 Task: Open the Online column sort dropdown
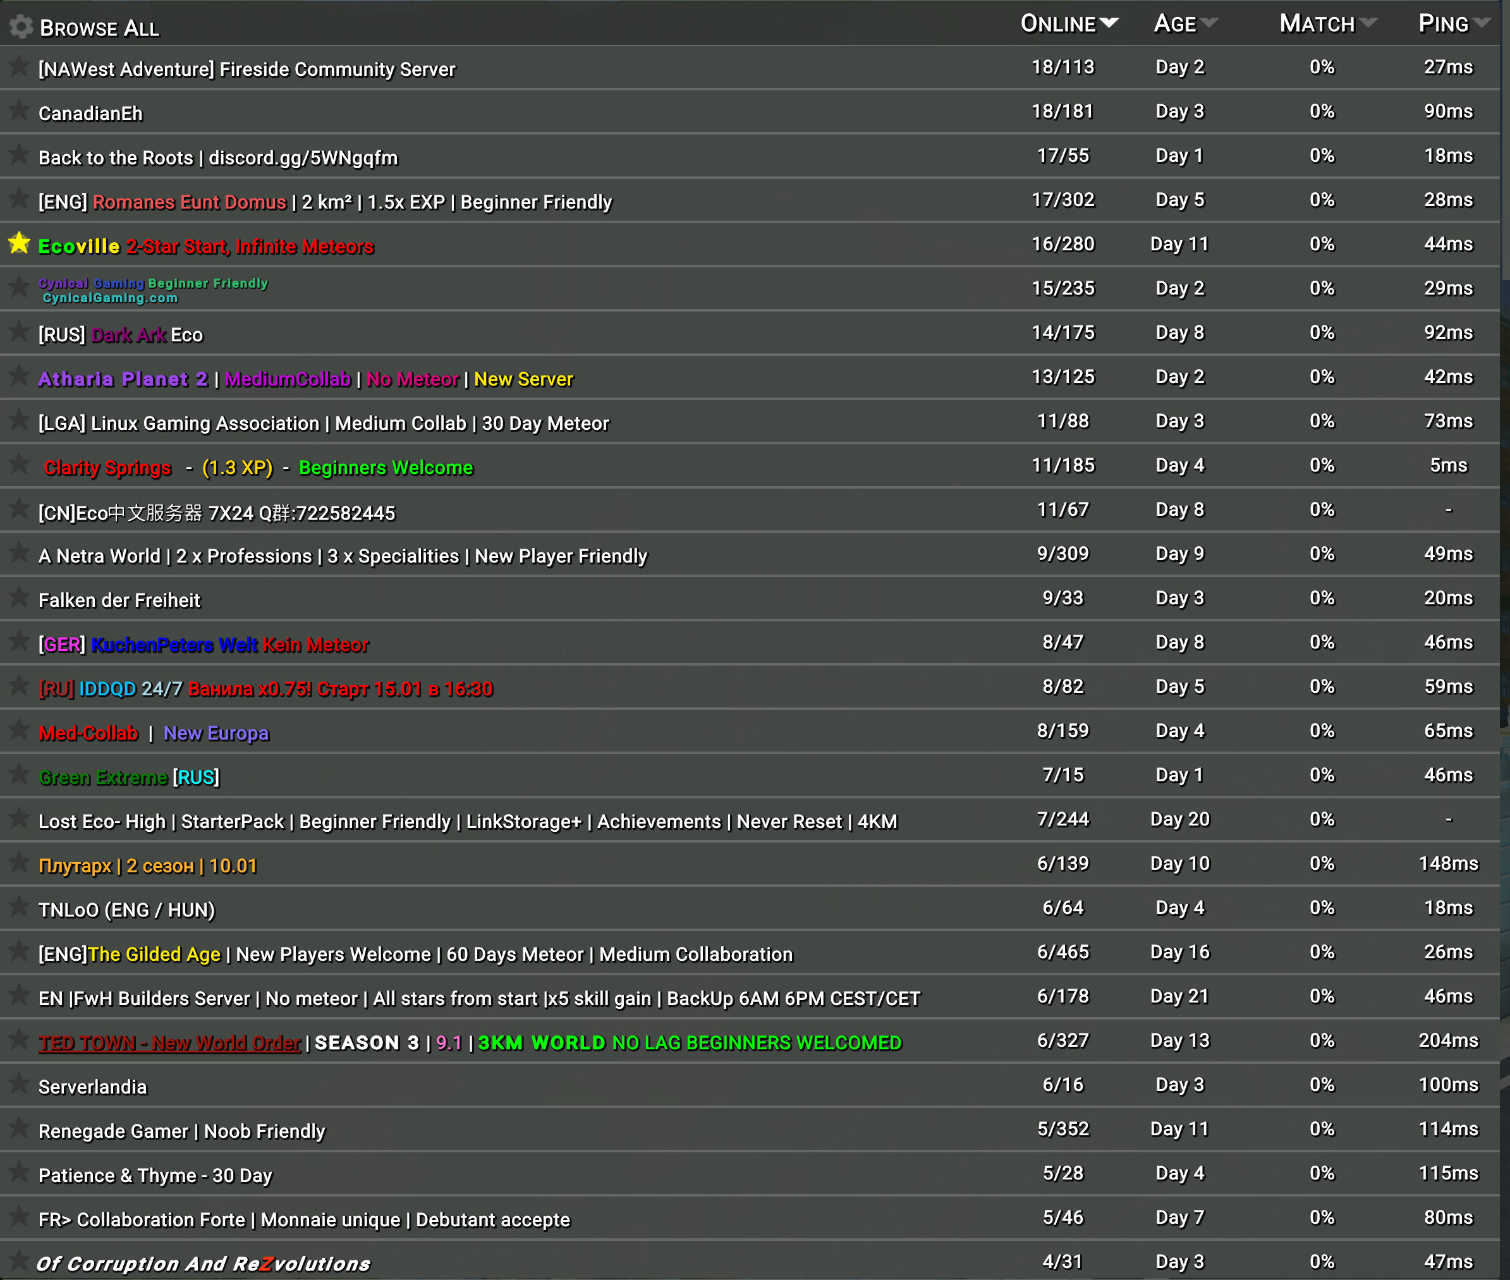pyautogui.click(x=1111, y=23)
